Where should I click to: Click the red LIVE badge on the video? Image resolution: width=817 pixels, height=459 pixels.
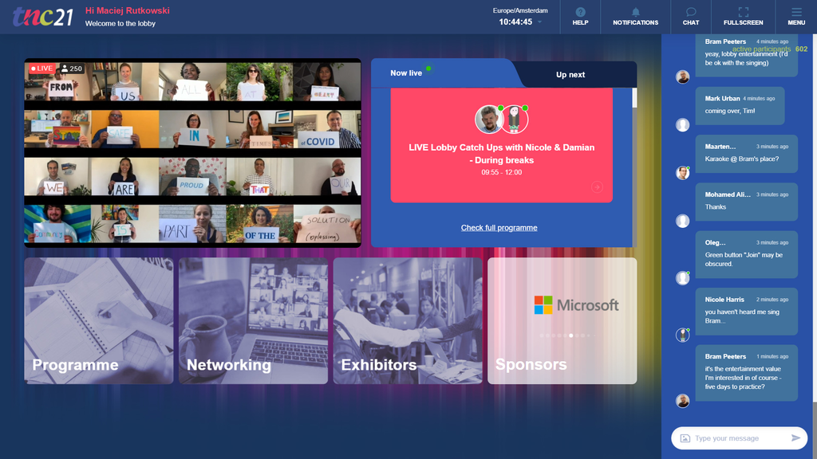tap(41, 69)
